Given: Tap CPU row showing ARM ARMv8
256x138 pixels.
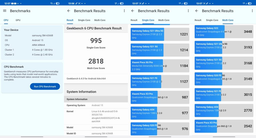Looking at the screenshot, I should [x=32, y=45].
